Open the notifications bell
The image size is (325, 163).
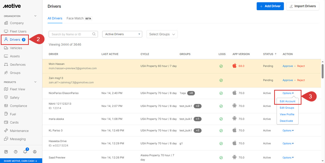coord(25,152)
